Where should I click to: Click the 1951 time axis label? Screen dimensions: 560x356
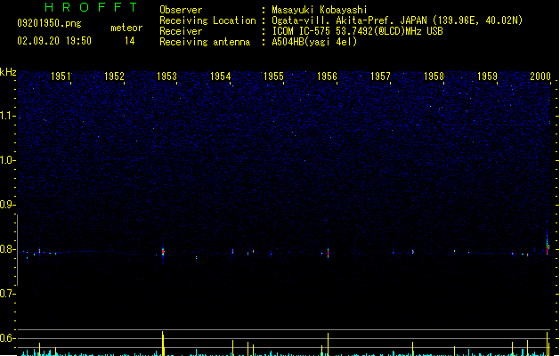[61, 77]
